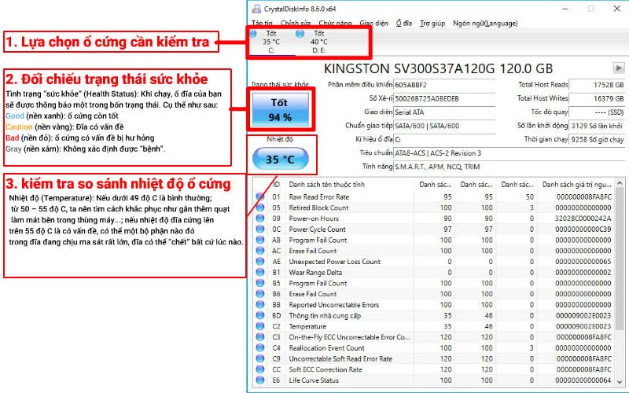Screen dimensions: 629x393
Task: Open the Trợ giúp menu
Action: point(432,24)
